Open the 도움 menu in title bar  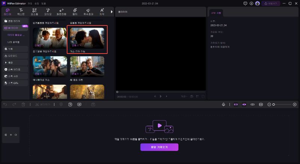pyautogui.click(x=43, y=3)
